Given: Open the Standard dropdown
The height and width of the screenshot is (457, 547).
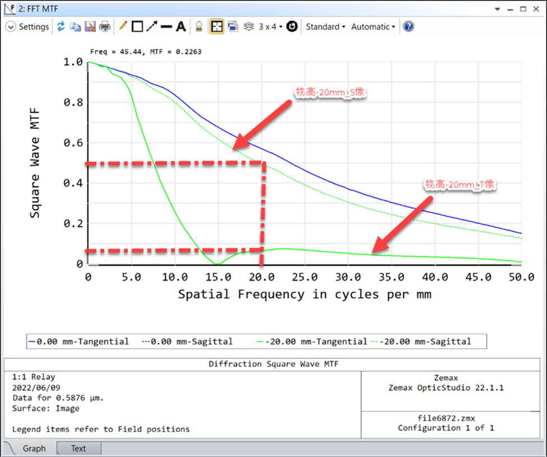Looking at the screenshot, I should coord(325,26).
